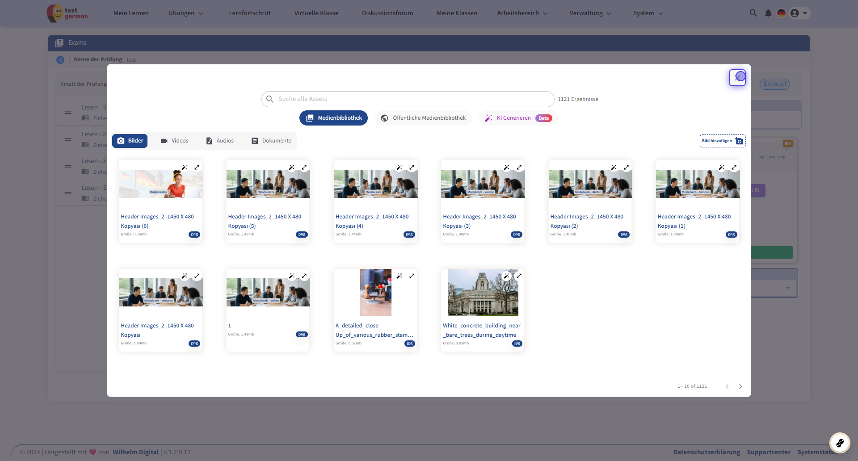
Task: Expand the Übungen menu
Action: 185,13
